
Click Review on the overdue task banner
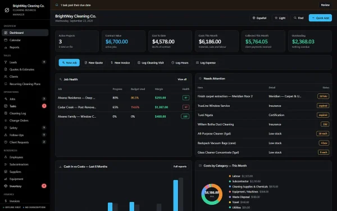point(325,5)
